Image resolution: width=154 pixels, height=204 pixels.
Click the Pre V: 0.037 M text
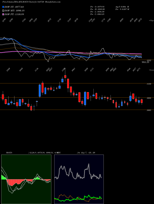[122, 9]
